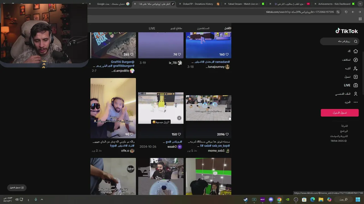The height and width of the screenshot is (204, 364).
Task: Open the LIVE icon in the sidebar
Action: pos(355,85)
